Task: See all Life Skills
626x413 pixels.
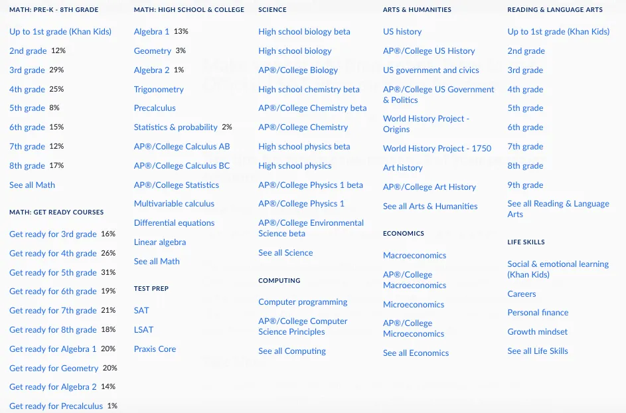Action: (x=538, y=351)
